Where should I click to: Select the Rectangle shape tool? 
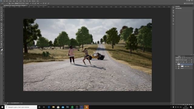pos(2,42)
